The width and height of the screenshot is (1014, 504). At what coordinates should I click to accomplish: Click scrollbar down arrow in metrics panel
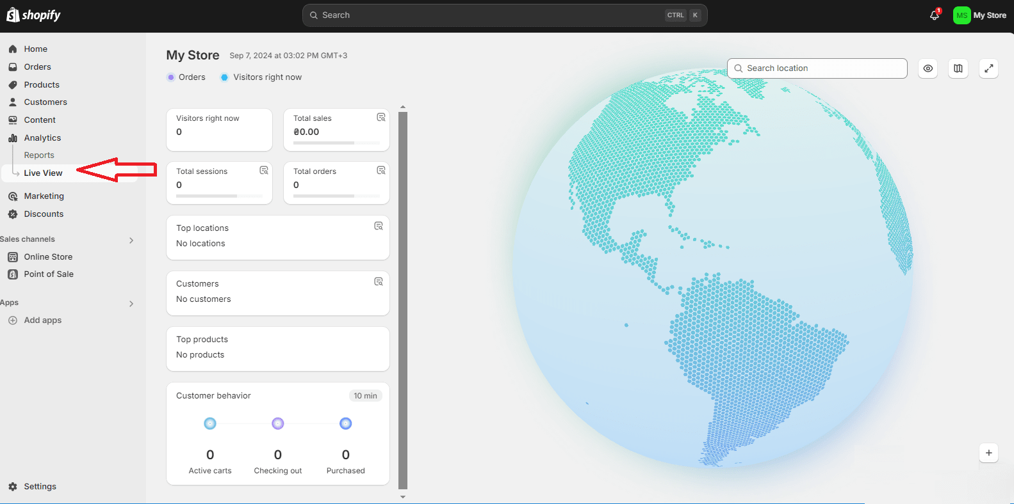click(x=403, y=496)
